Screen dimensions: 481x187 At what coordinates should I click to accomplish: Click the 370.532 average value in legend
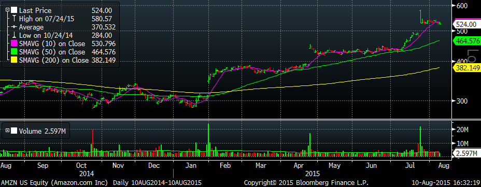click(x=104, y=27)
